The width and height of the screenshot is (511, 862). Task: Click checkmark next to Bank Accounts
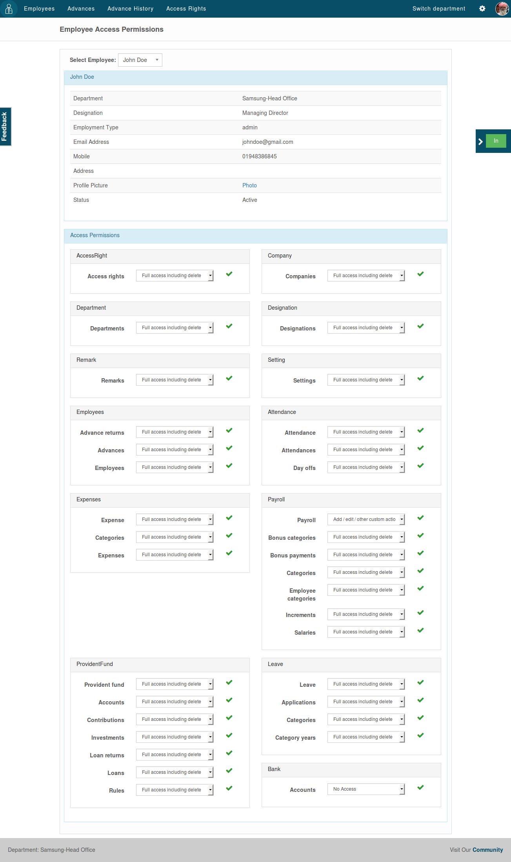(x=420, y=788)
